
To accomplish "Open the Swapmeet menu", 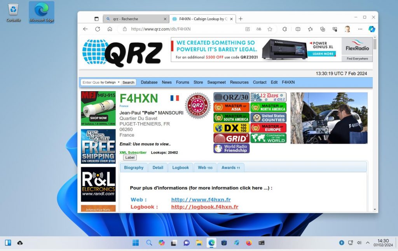I will (x=216, y=82).
